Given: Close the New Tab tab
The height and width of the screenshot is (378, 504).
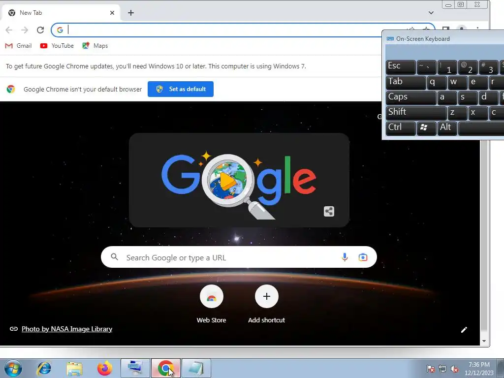Looking at the screenshot, I should [112, 13].
